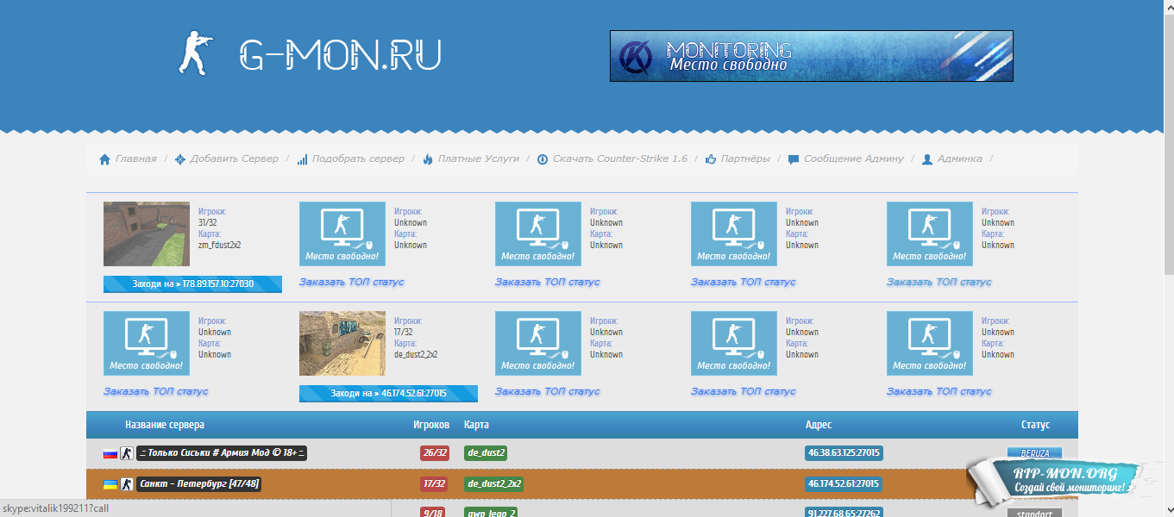
Task: Open the Санкт - Петербург [47/48] server name
Action: (x=199, y=484)
